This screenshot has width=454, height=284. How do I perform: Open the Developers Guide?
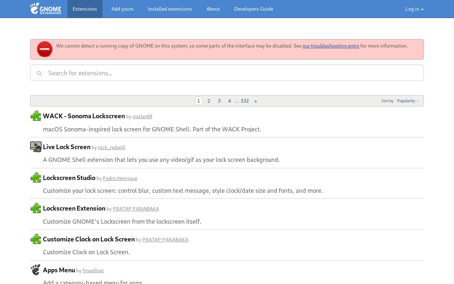point(254,9)
